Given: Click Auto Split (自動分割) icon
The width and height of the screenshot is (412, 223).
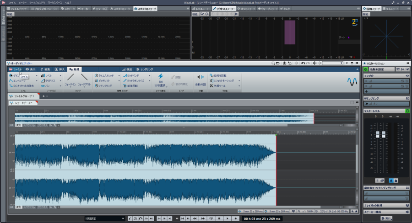Looking at the screenshot, I should (x=201, y=77).
